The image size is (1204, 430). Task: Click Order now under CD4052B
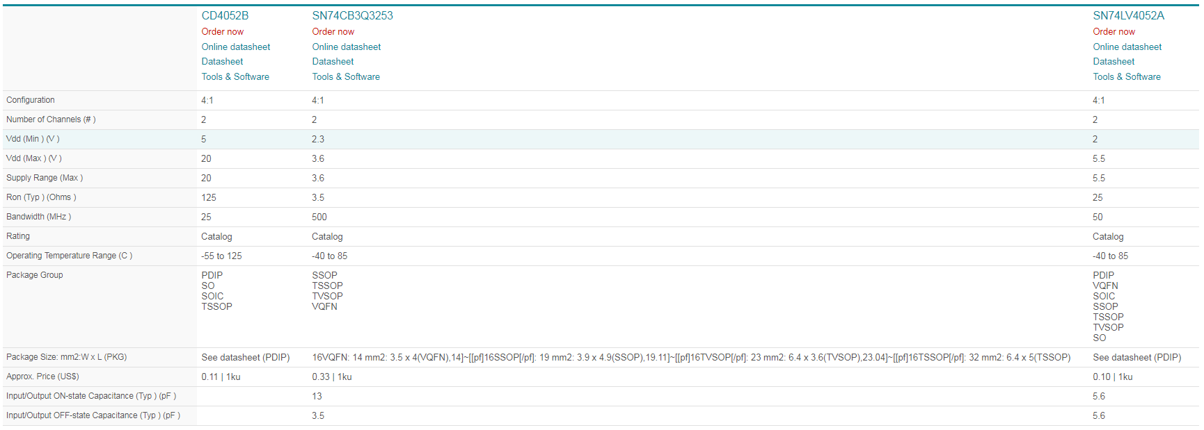[x=223, y=31]
